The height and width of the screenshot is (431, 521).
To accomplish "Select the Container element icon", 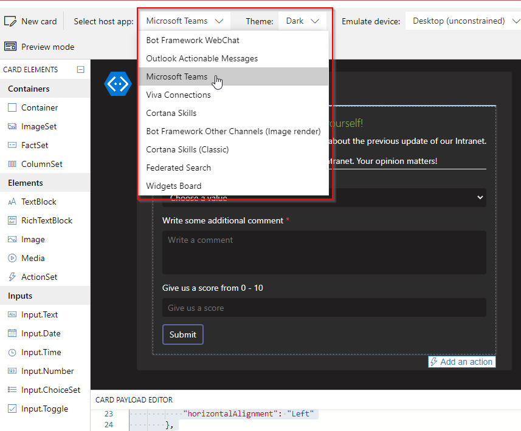I will click(x=12, y=107).
